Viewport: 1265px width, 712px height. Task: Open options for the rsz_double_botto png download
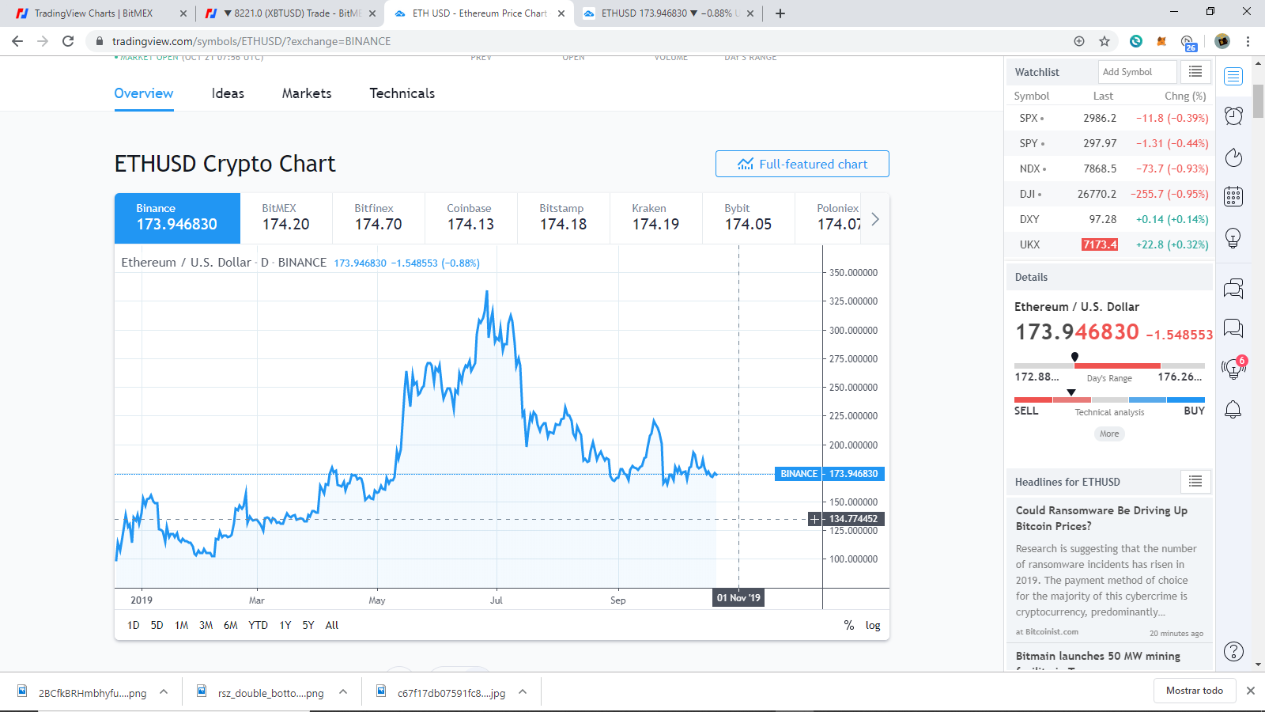point(343,692)
